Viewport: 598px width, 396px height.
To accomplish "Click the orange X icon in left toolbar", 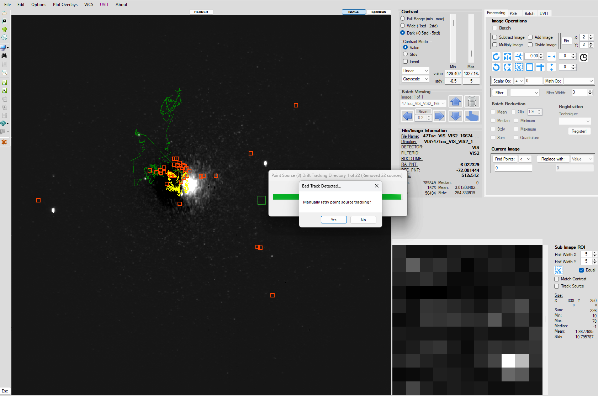I will point(4,142).
